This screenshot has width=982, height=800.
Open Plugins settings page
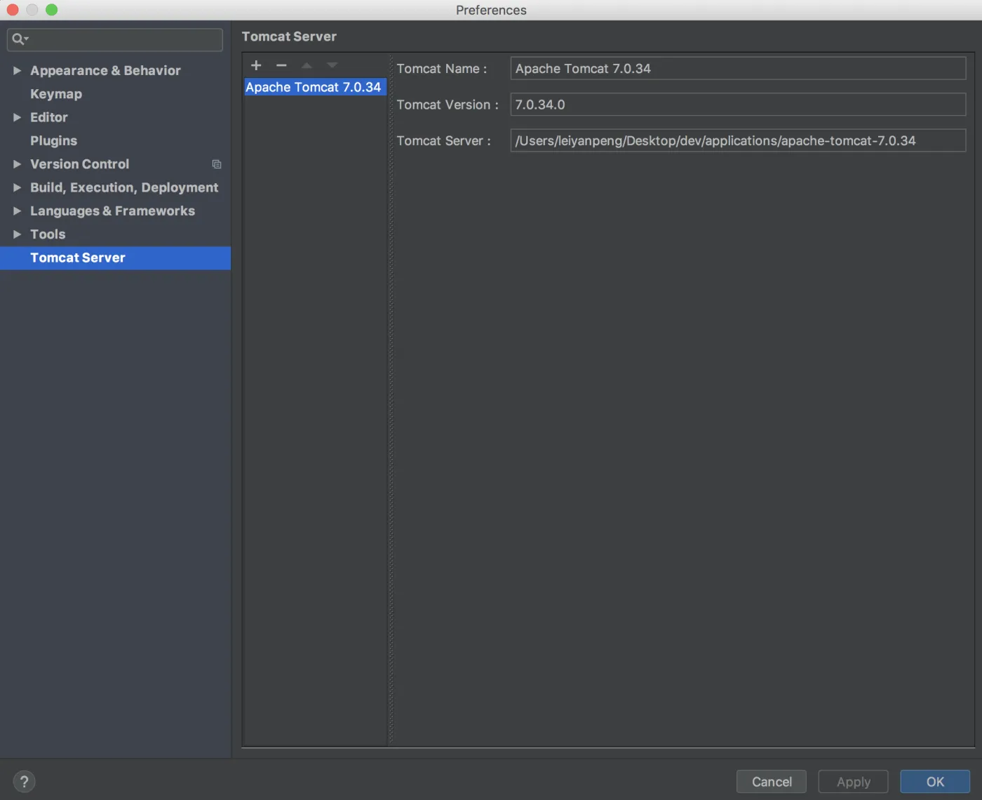(53, 141)
